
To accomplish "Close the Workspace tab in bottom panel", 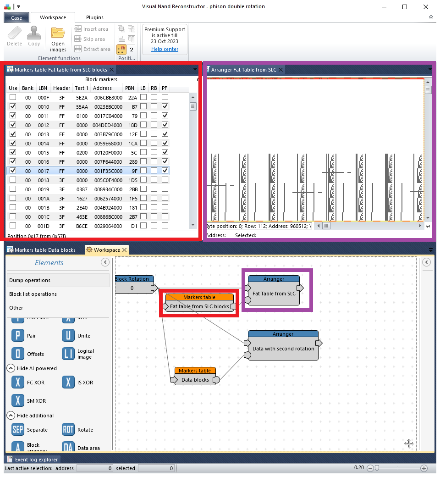I will [x=124, y=250].
